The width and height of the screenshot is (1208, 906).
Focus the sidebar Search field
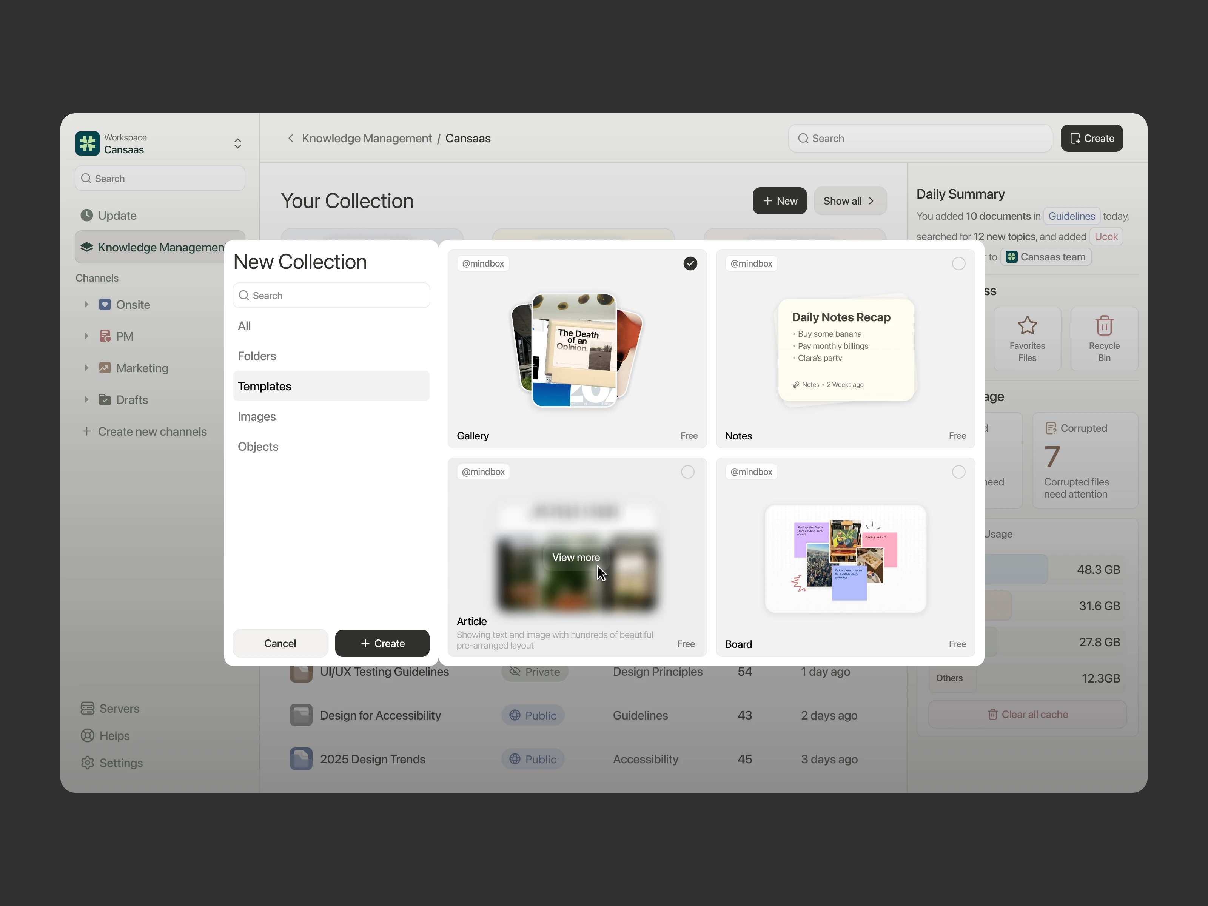click(160, 179)
